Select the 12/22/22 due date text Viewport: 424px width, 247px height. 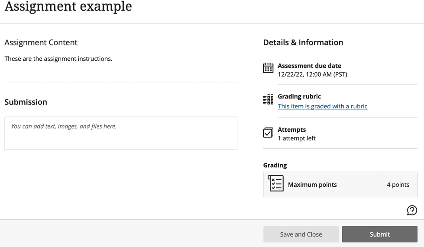tap(312, 74)
